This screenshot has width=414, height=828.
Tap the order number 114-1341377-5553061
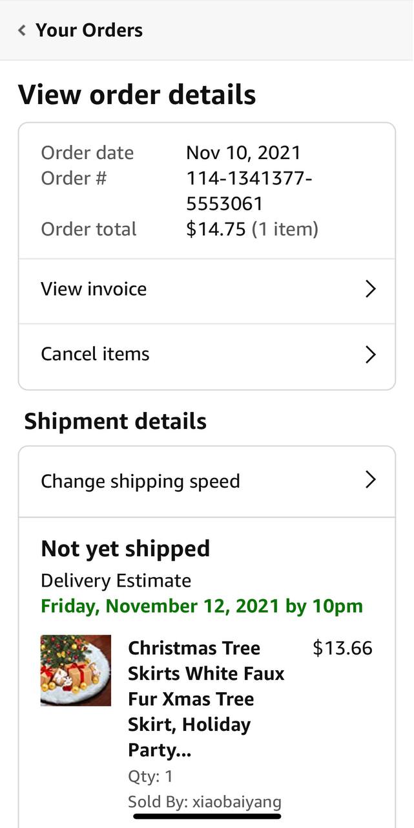pos(249,190)
